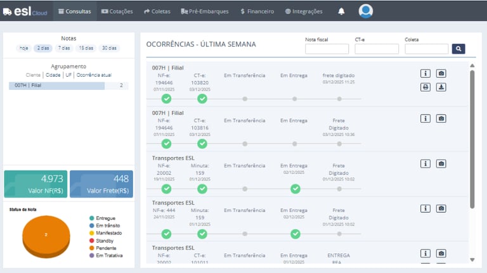Screen dimensions: 487x273
Task: Select the '2 dias' notes filter
Action: 43,48
